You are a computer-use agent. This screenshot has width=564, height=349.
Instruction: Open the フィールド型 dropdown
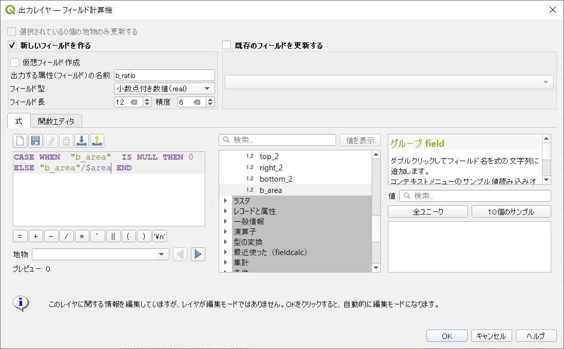(164, 88)
